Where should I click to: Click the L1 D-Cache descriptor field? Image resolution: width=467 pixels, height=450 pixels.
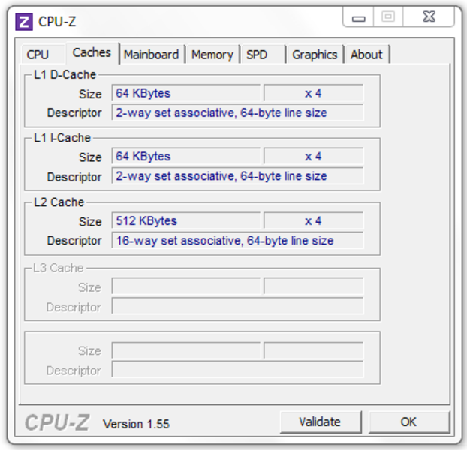[x=237, y=112]
